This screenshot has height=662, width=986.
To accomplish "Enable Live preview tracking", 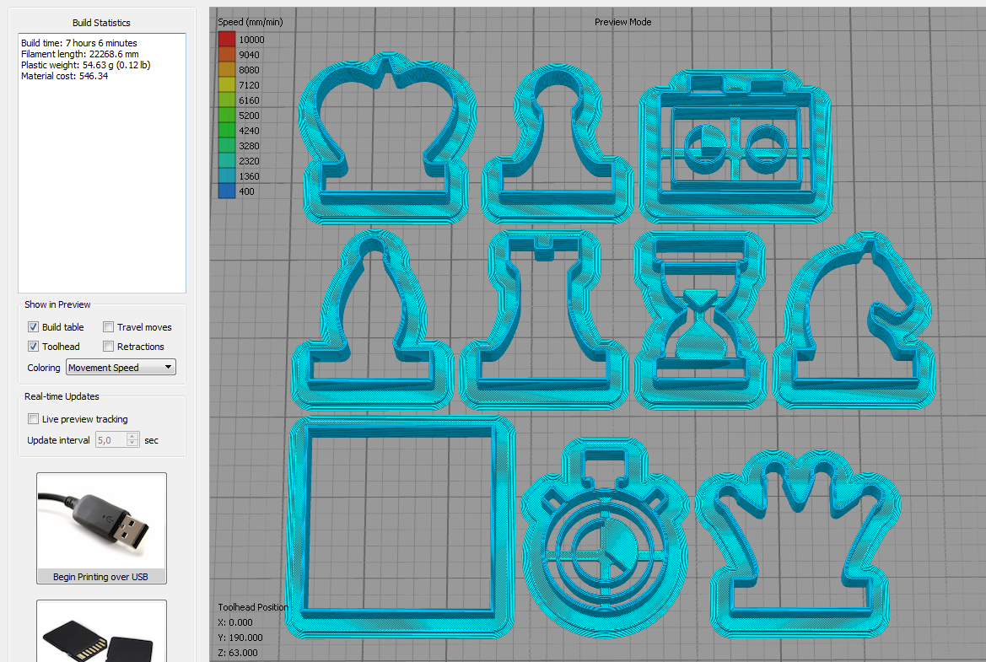I will pyautogui.click(x=34, y=418).
